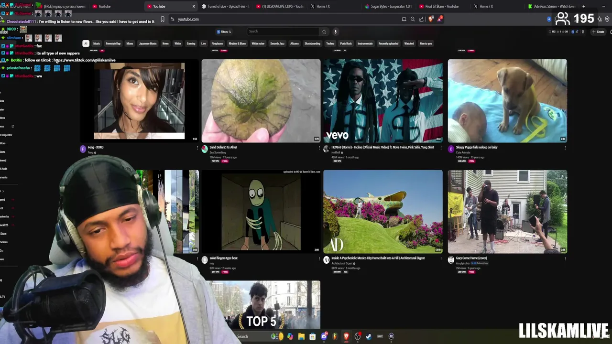Click the Create button in YouTube header

click(598, 32)
